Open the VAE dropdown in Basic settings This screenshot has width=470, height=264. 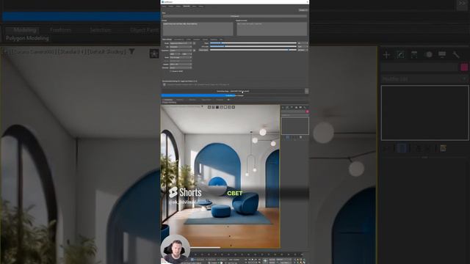point(181,47)
